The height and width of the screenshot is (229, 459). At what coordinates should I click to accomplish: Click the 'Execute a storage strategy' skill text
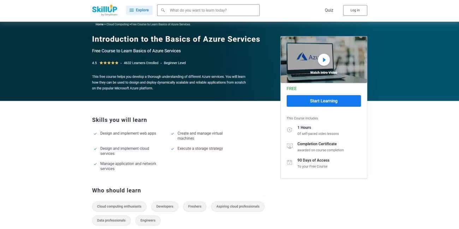200,149
